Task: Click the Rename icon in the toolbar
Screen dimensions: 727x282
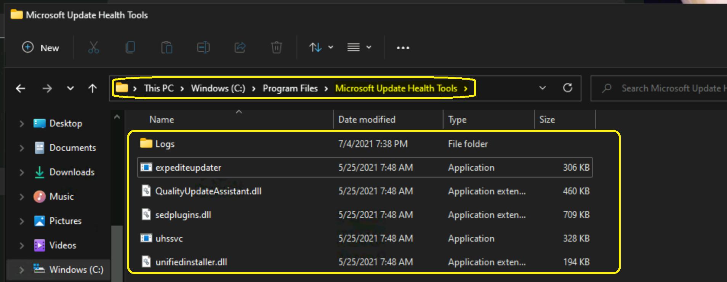Action: tap(203, 48)
